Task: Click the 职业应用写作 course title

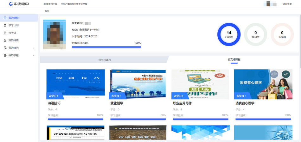Action: (x=183, y=103)
